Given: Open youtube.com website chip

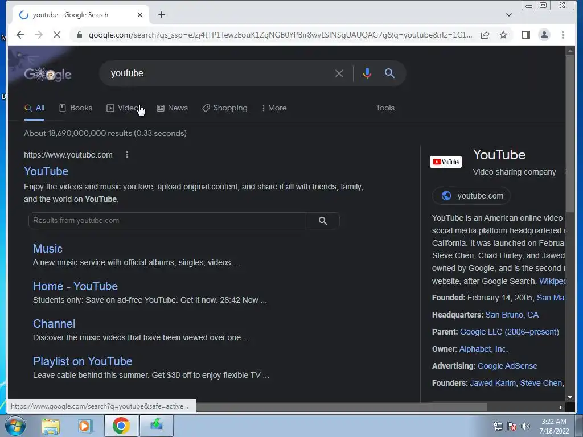Looking at the screenshot, I should (x=471, y=196).
